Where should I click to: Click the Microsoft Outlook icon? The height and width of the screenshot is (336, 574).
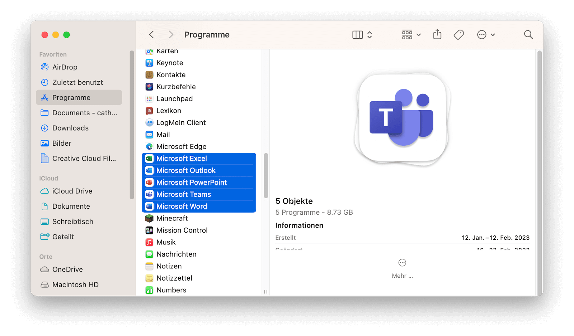(x=149, y=171)
